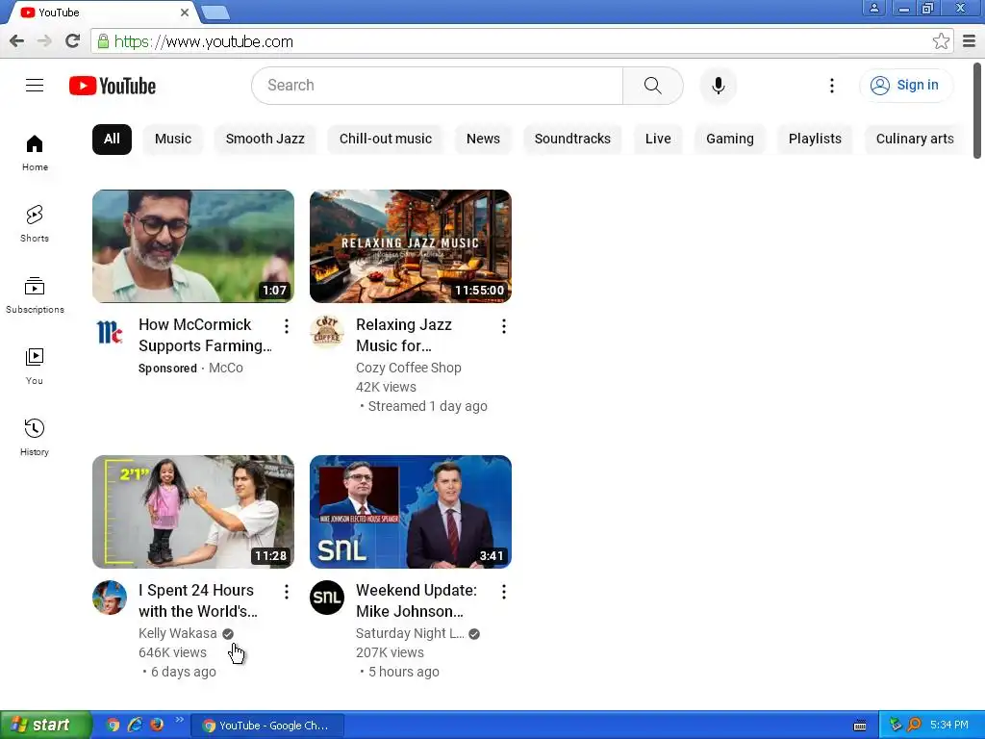
Task: Play the McCormick farming ad thumbnail
Action: (x=192, y=246)
